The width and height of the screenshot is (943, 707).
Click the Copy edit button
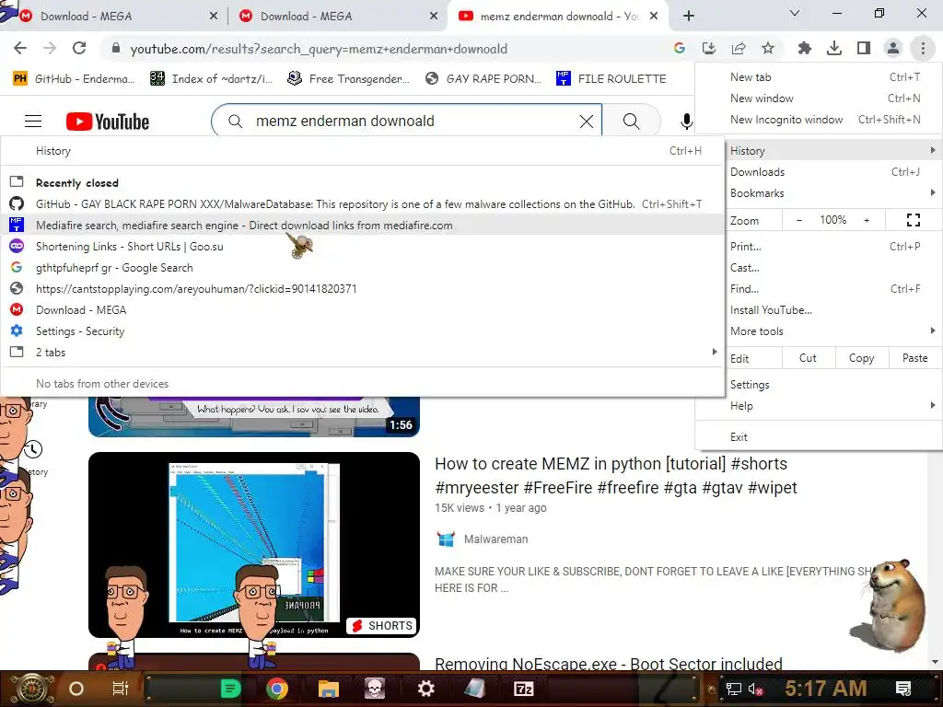861,358
